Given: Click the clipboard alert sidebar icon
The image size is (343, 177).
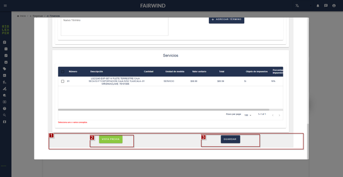Looking at the screenshot, I should [x=6, y=49].
